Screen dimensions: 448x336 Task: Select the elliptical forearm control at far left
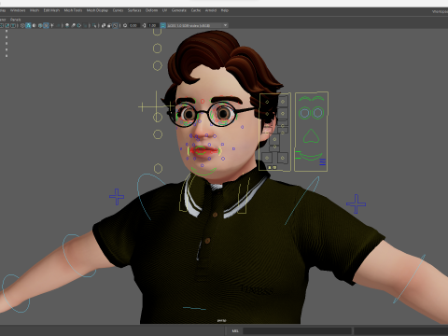pyautogui.click(x=16, y=293)
